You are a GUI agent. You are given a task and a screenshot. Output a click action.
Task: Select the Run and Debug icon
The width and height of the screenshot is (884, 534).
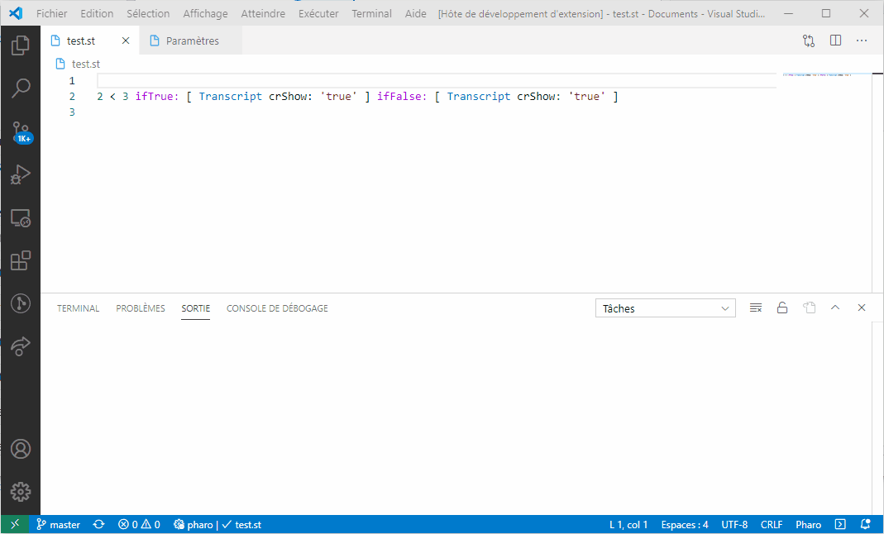pyautogui.click(x=20, y=174)
